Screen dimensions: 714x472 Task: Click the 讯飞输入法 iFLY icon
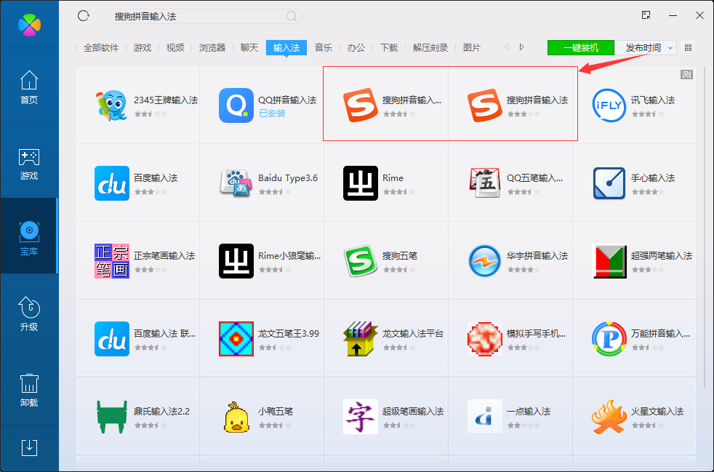(x=609, y=105)
